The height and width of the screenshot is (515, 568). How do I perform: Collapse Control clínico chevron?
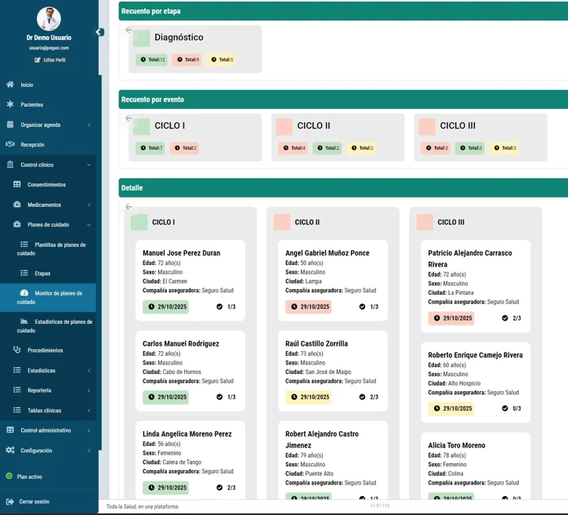tap(89, 165)
